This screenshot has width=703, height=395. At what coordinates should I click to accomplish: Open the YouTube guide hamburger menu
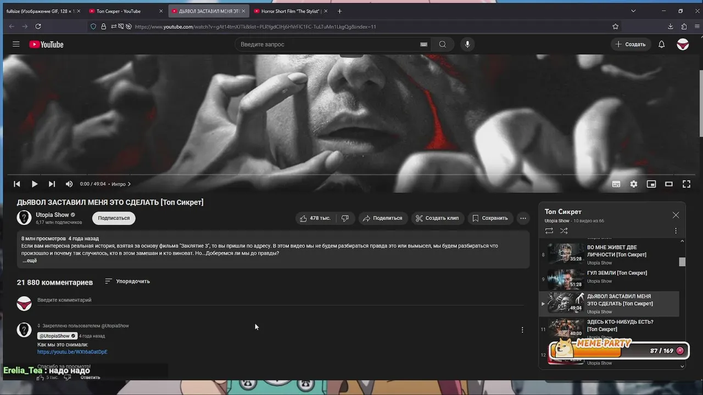click(16, 44)
